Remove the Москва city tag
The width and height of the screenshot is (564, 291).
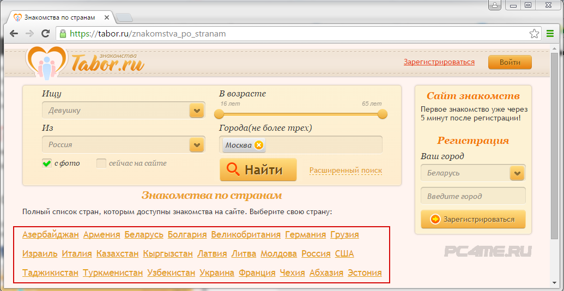[259, 145]
